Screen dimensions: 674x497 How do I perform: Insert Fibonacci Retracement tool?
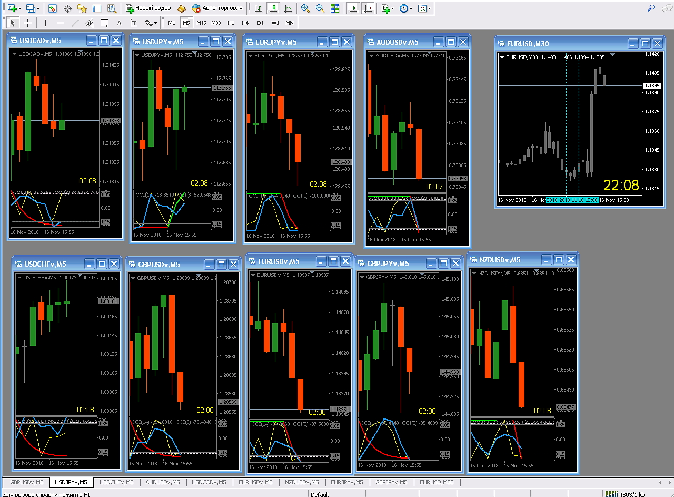point(105,23)
